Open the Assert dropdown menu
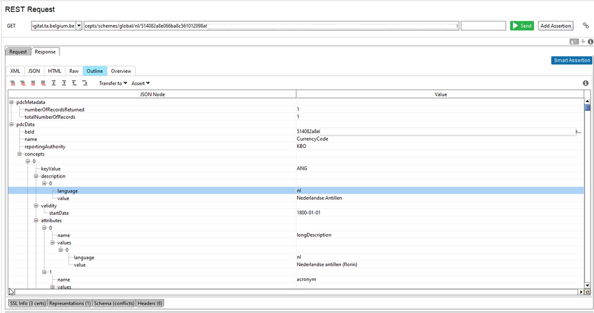This screenshot has width=594, height=313. (x=140, y=83)
